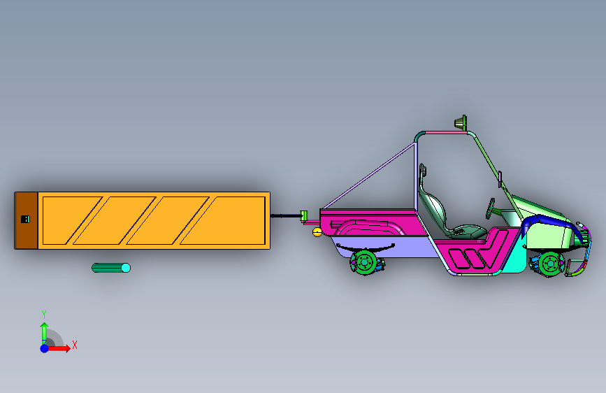This screenshot has width=606, height=393.
Task: Click the blue Z axis ball of the triad
Action: pos(45,348)
